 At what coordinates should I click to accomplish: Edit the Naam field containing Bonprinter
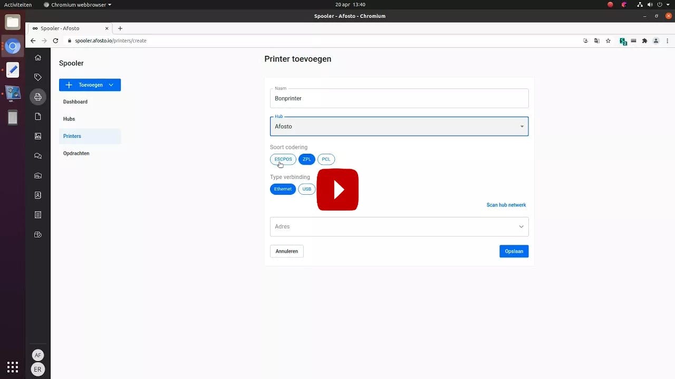click(x=399, y=98)
